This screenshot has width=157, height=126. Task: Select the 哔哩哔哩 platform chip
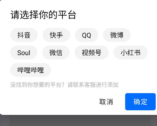click(x=31, y=70)
